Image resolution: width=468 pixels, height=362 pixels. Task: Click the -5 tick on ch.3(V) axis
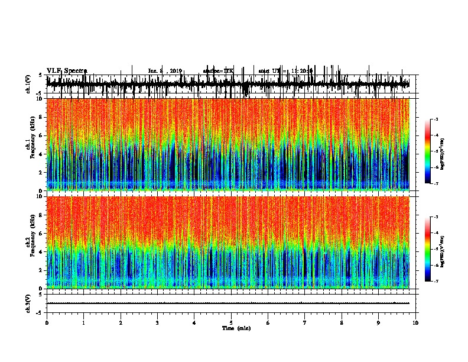pos(39,313)
